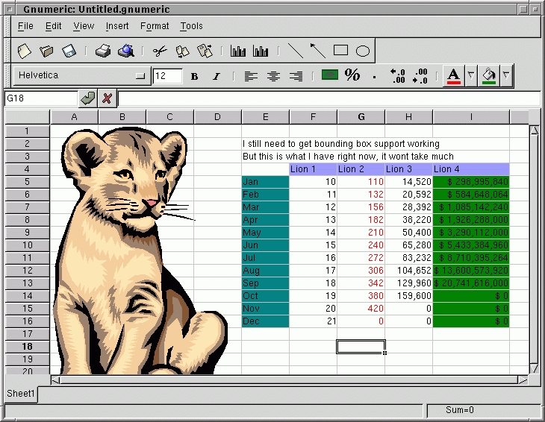The width and height of the screenshot is (545, 422).
Task: Open the Format menu
Action: [155, 26]
